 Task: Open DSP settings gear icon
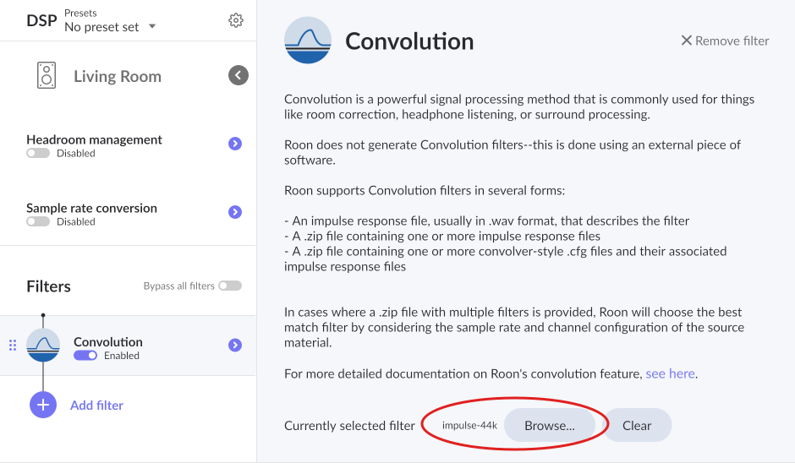(236, 20)
